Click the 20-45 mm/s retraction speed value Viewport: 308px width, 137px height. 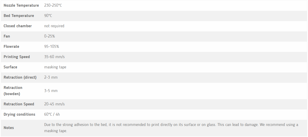[x=54, y=104]
